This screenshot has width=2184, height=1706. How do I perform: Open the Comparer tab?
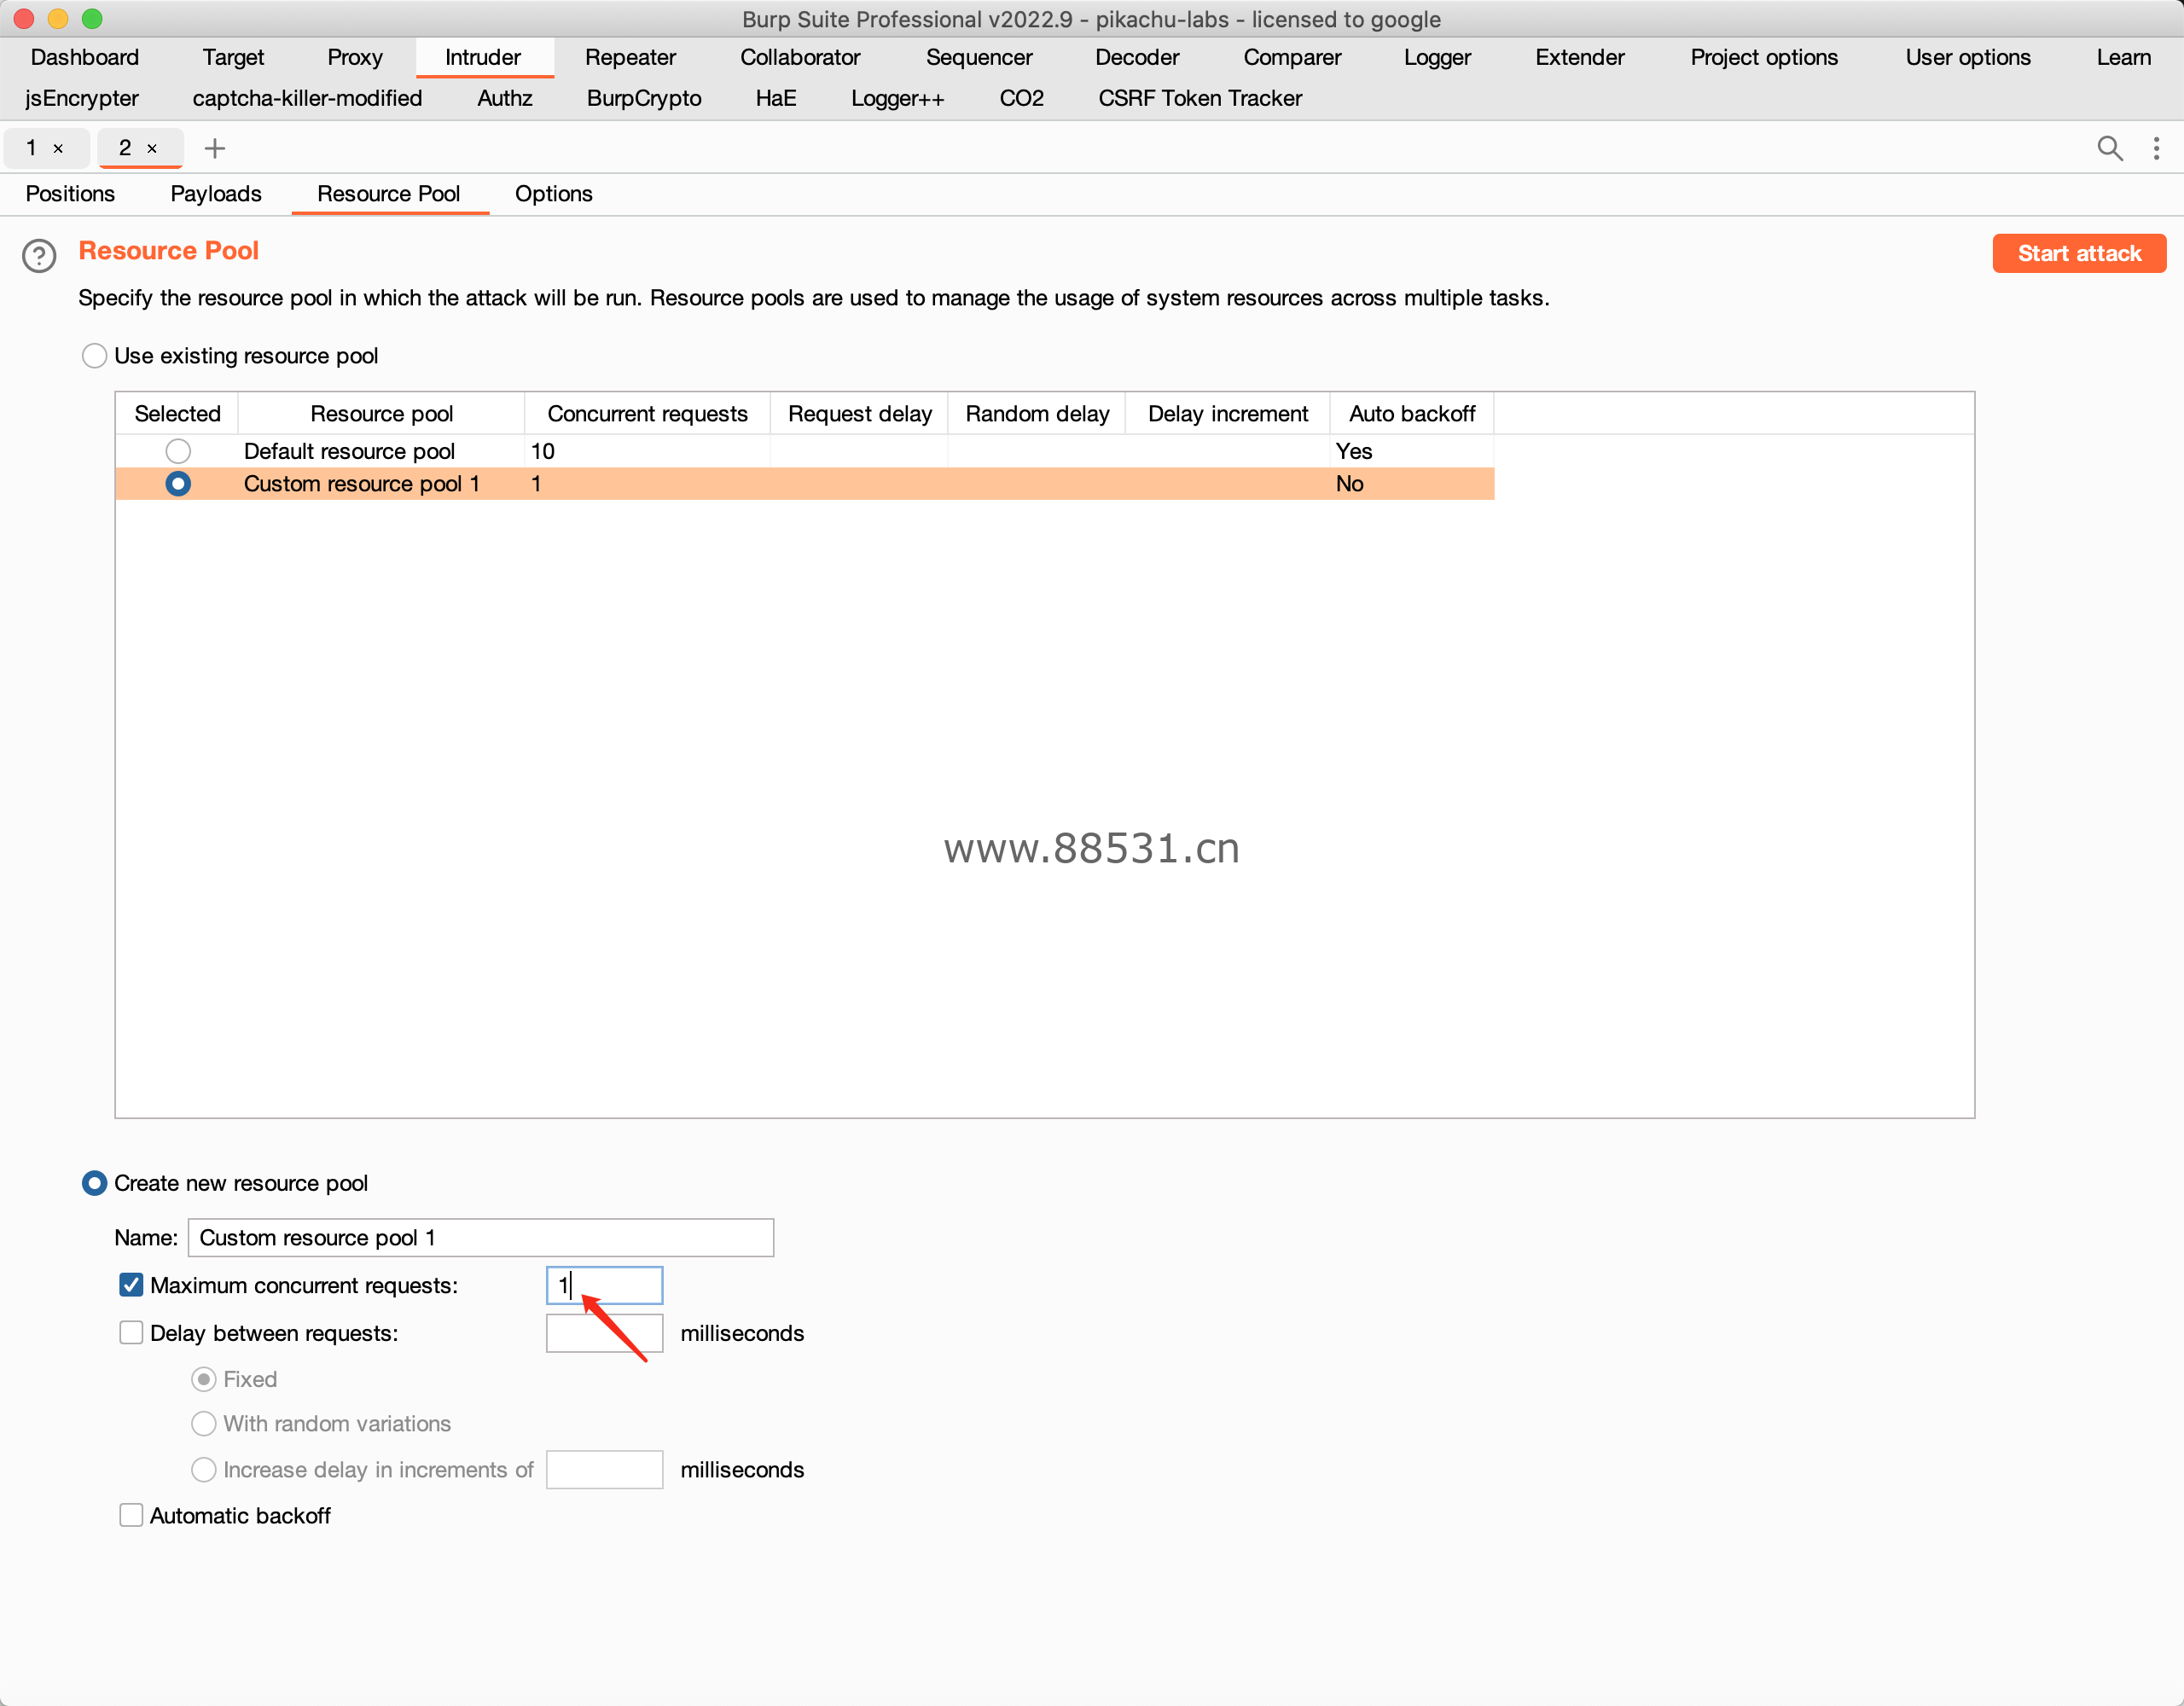[x=1292, y=57]
